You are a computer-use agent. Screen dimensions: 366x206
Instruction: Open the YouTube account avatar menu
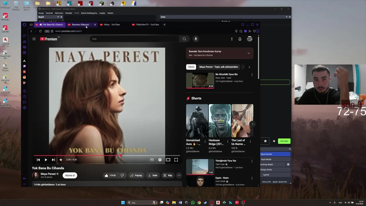tap(250, 39)
